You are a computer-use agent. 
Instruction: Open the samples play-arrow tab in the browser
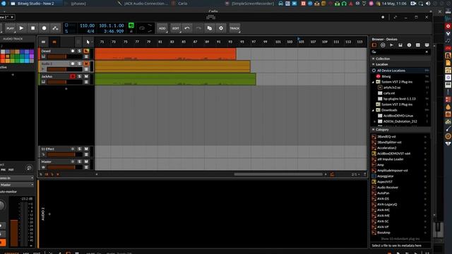pyautogui.click(x=391, y=45)
